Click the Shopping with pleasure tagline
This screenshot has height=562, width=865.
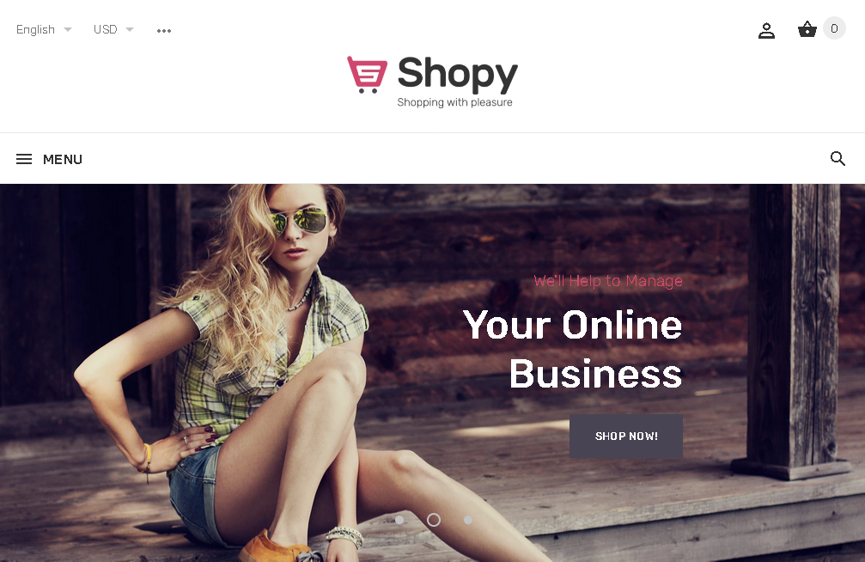pyautogui.click(x=454, y=102)
